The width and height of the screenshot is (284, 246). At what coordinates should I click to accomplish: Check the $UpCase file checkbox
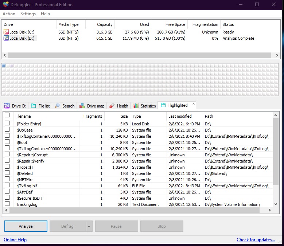7,129
